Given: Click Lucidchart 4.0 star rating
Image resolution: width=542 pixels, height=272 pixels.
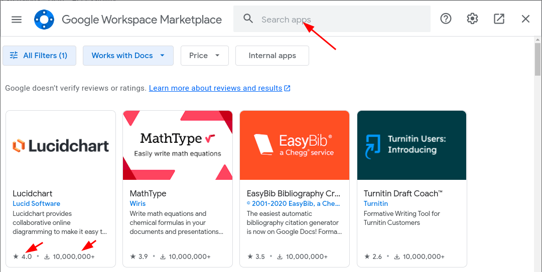Looking at the screenshot, I should click(x=23, y=257).
